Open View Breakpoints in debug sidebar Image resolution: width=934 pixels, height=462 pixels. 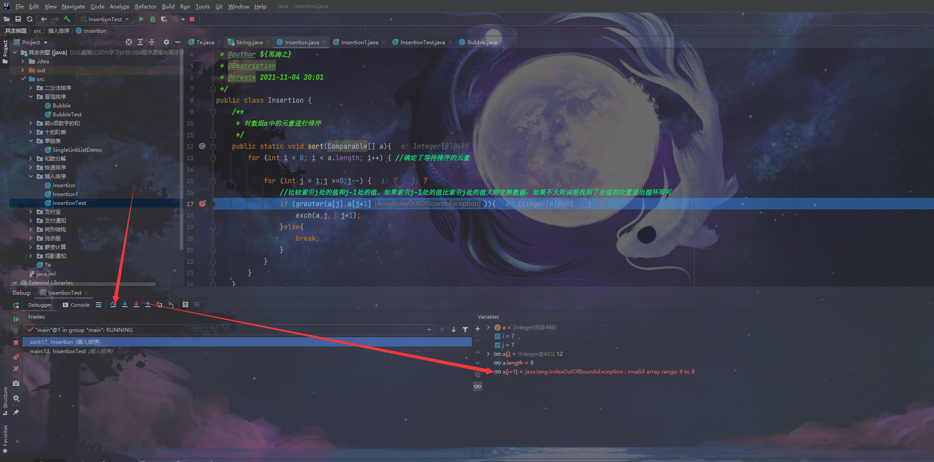[16, 357]
